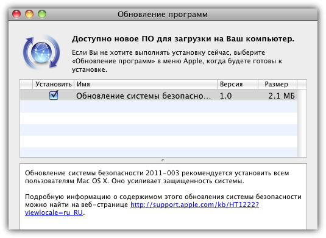The width and height of the screenshot is (326, 238).
Task: Click the Установить column header
Action: pos(53,84)
